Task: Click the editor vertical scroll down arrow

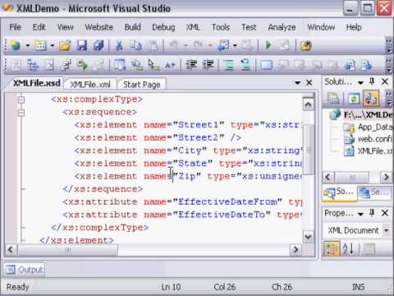Action: 308,236
